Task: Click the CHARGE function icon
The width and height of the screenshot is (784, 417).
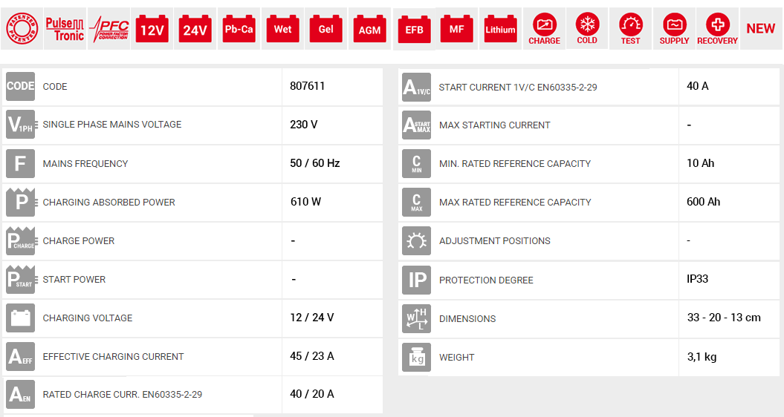Action: click(544, 29)
